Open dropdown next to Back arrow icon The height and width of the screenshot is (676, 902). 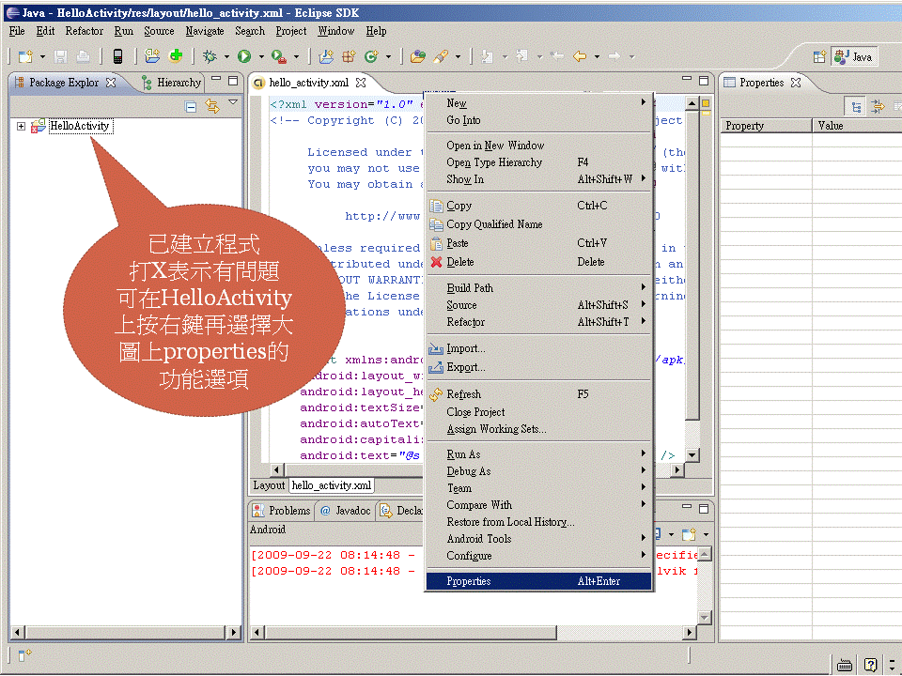pyautogui.click(x=597, y=57)
